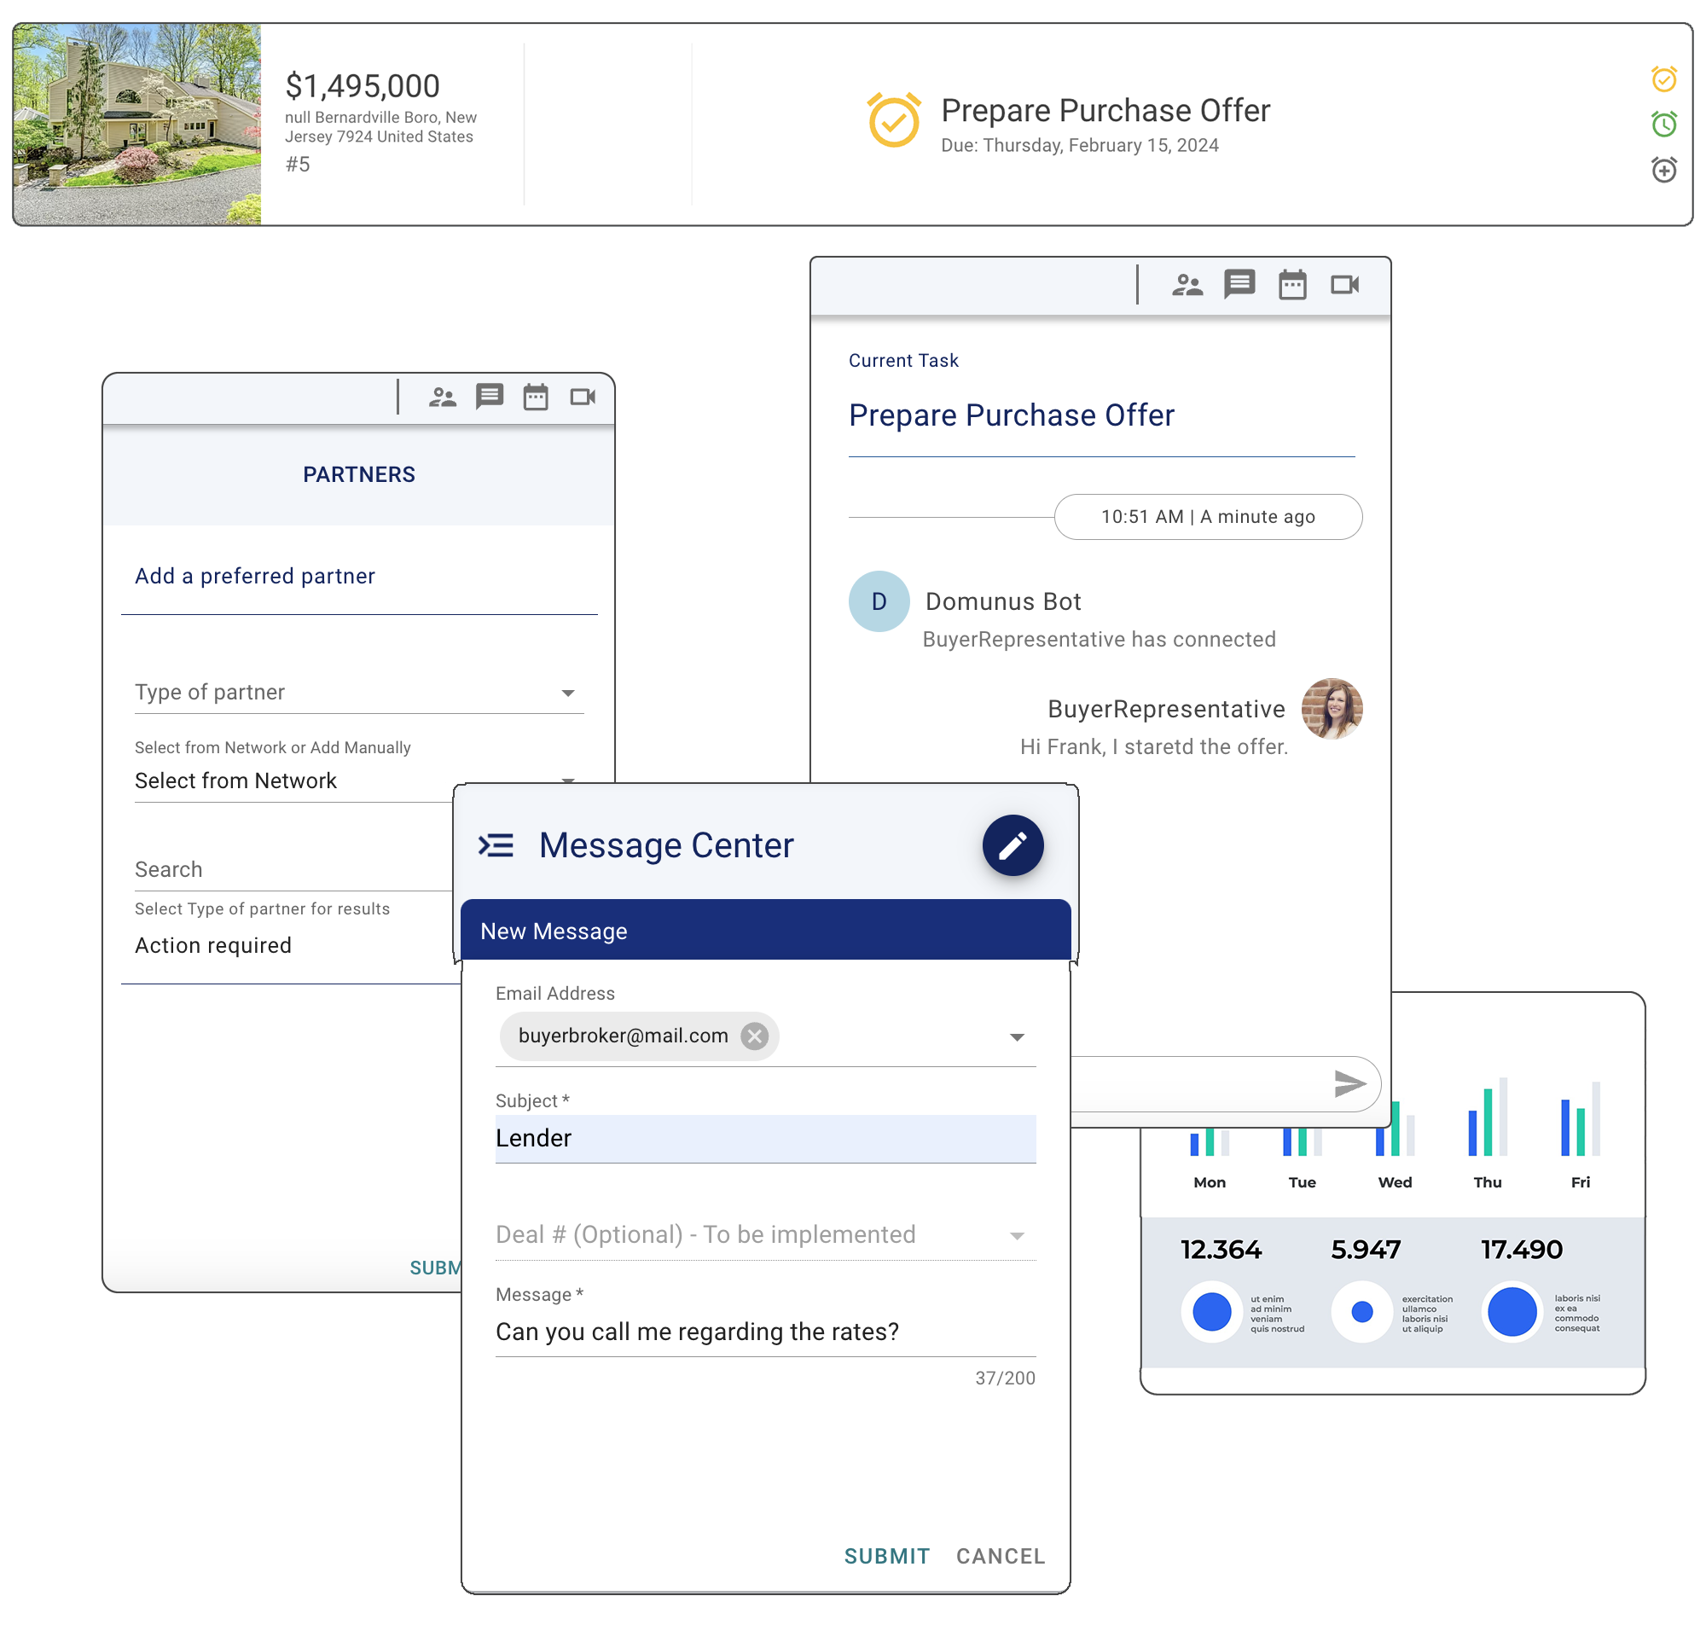Open partners icon in chat panel toolbar
The height and width of the screenshot is (1625, 1706).
click(1187, 285)
